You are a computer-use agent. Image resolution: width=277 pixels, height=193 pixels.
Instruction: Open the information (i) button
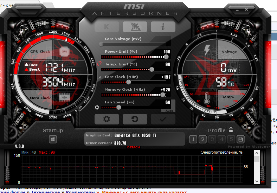click(x=163, y=27)
